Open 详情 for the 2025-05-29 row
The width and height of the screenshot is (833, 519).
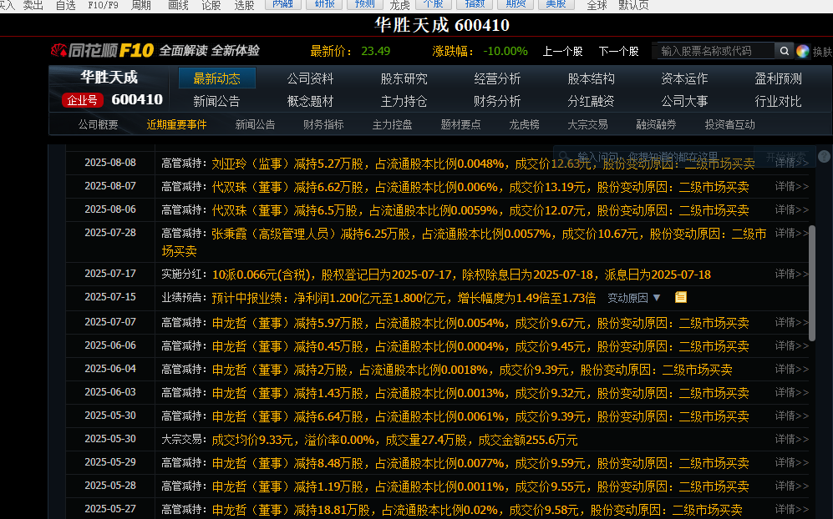coord(791,462)
